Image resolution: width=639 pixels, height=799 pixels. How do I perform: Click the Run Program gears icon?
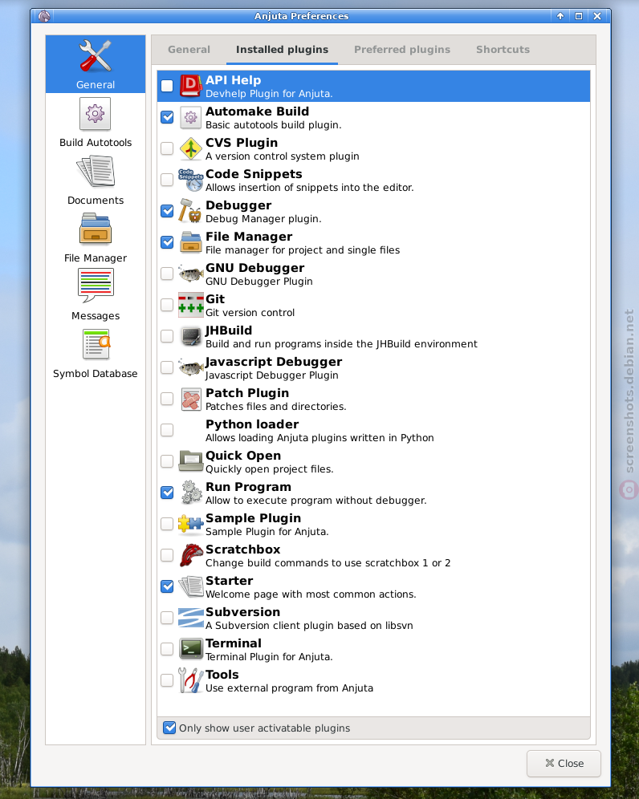click(x=191, y=493)
